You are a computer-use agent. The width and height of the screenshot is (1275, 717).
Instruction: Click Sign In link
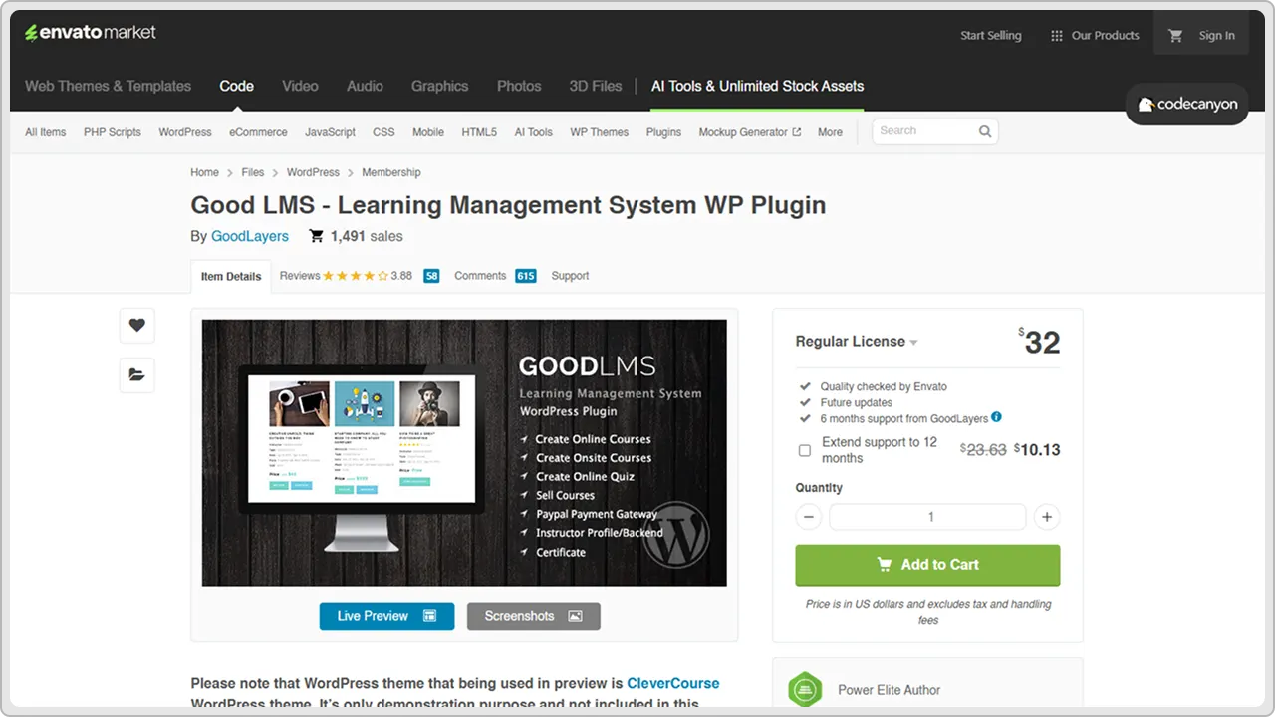(x=1216, y=36)
